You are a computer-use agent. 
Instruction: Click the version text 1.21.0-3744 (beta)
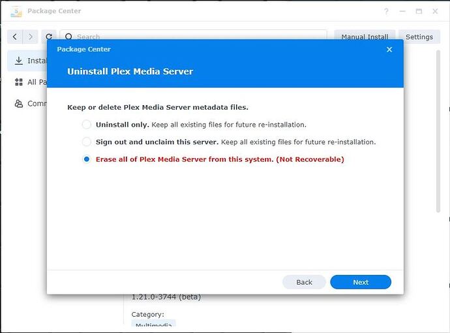tap(166, 297)
